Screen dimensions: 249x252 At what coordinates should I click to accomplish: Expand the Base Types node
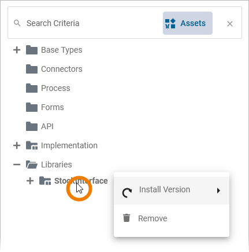(x=17, y=50)
